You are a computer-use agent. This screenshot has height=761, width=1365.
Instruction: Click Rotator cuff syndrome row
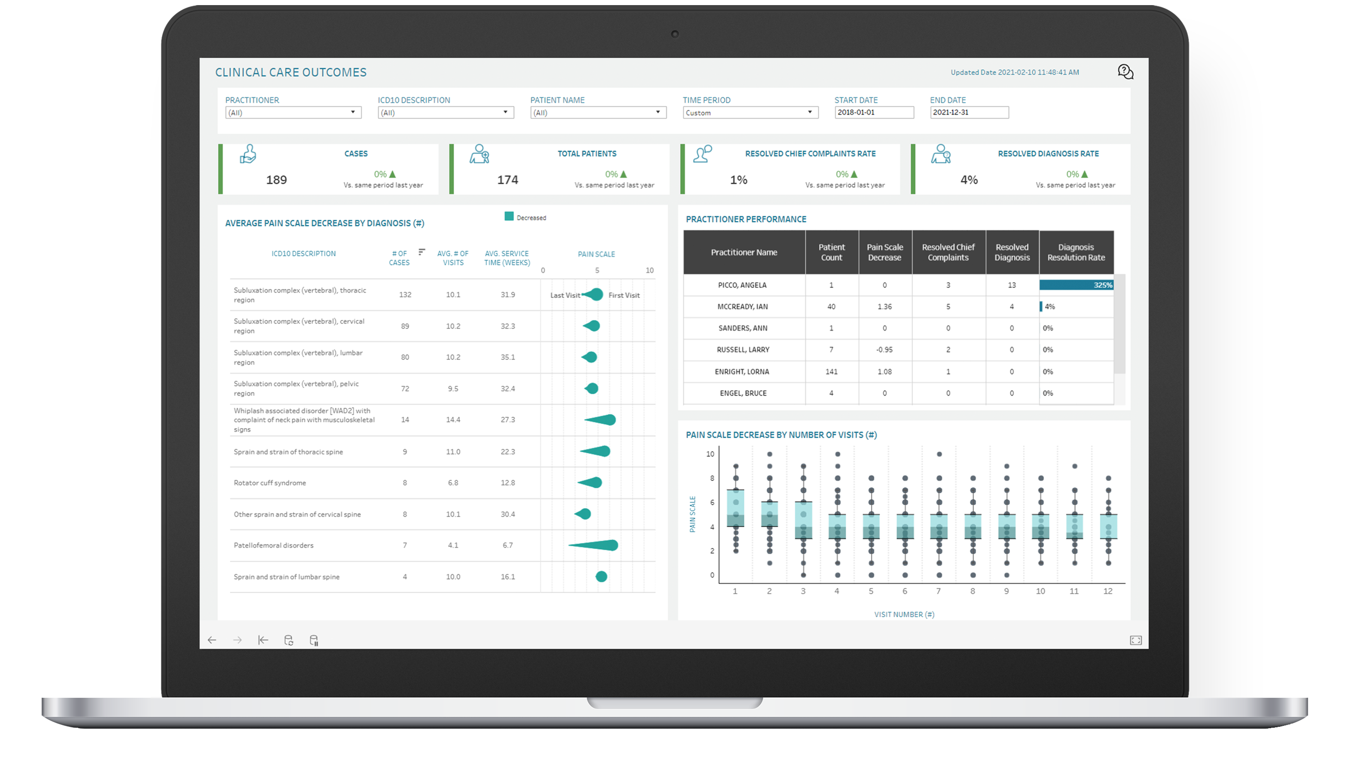[443, 483]
